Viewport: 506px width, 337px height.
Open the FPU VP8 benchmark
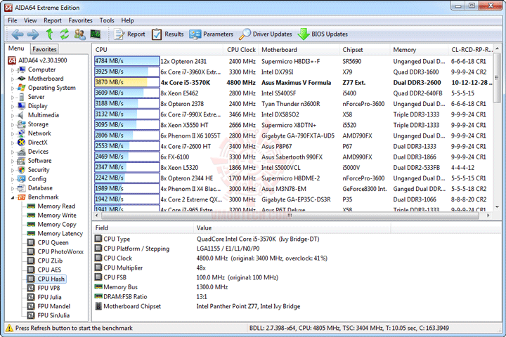tap(48, 288)
